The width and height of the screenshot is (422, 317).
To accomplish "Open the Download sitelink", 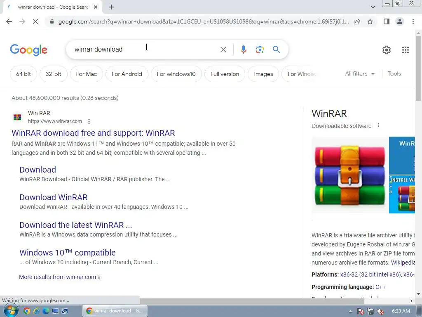I will point(38,170).
